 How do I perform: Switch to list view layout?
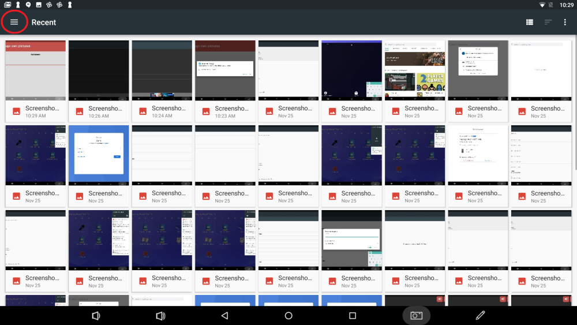click(x=530, y=22)
